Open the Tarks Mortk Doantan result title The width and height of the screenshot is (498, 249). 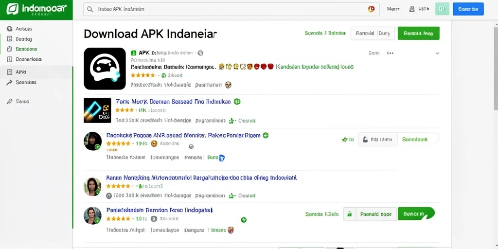[173, 102]
